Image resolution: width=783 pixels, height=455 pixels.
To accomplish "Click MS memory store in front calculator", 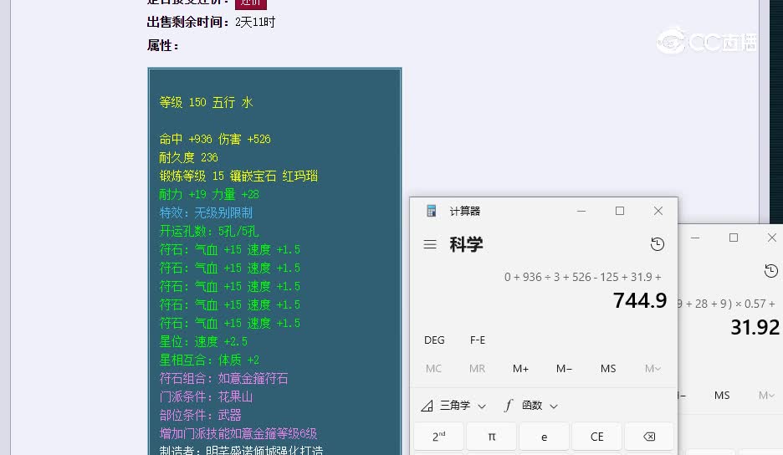I will point(607,369).
